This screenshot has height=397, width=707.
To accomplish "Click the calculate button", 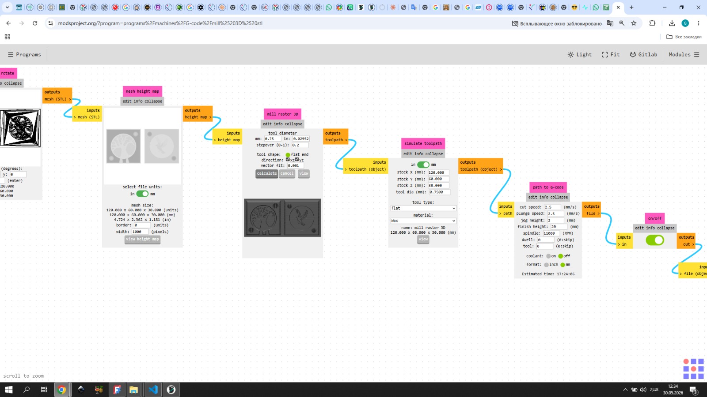I will point(267,173).
